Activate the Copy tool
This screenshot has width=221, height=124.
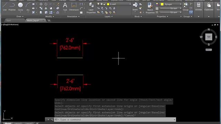[x=41, y=8]
